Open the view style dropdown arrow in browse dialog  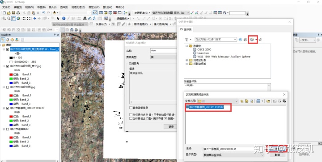point(262,101)
